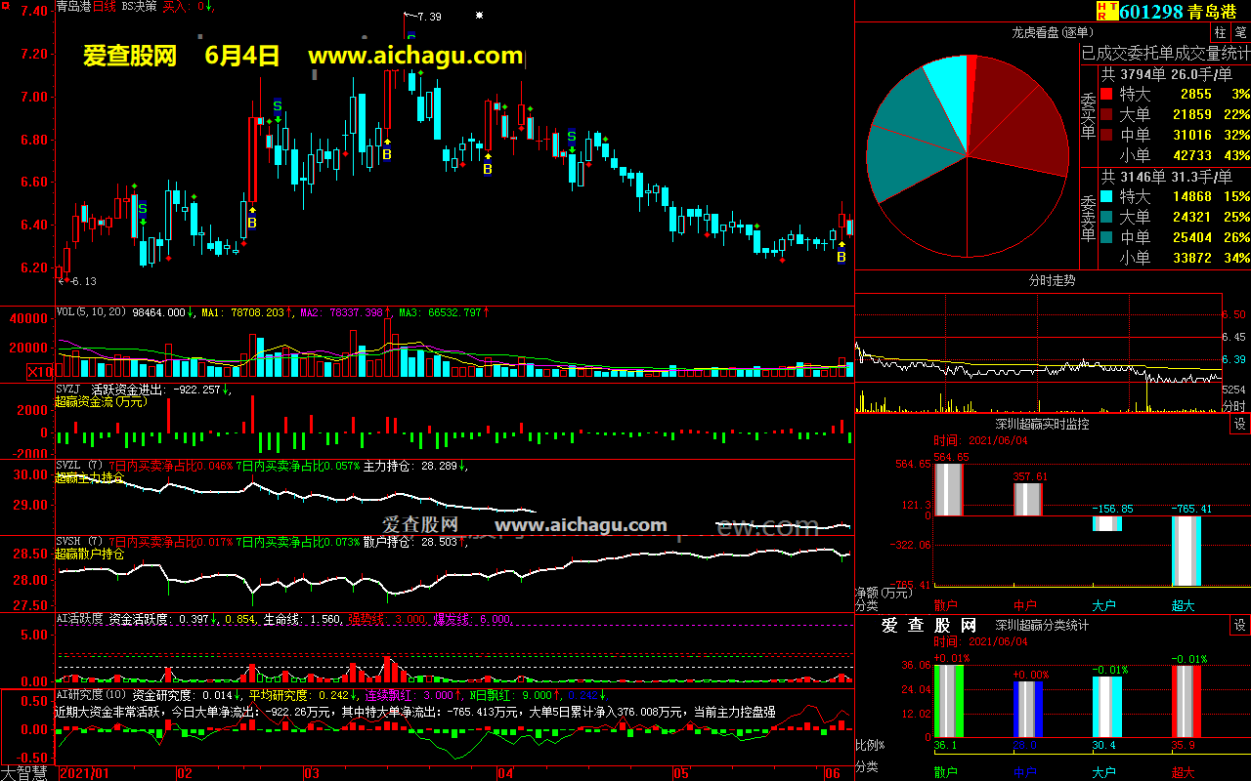Click the 中单 sell-order teal swatch

tap(1106, 237)
